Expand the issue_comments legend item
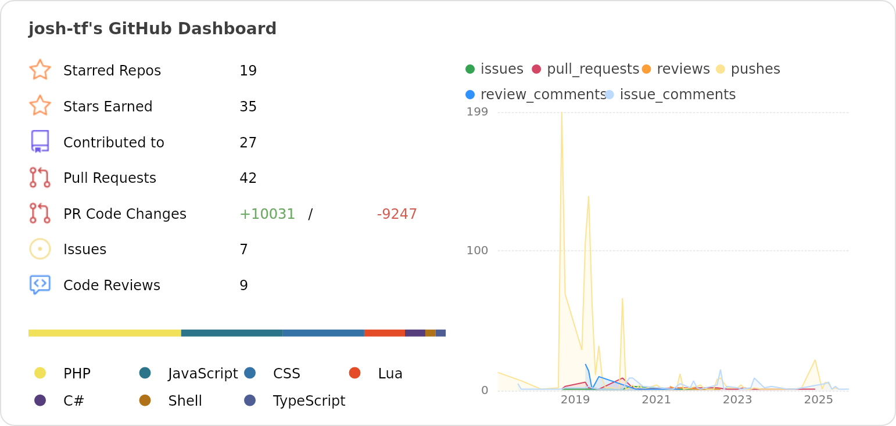 point(611,94)
